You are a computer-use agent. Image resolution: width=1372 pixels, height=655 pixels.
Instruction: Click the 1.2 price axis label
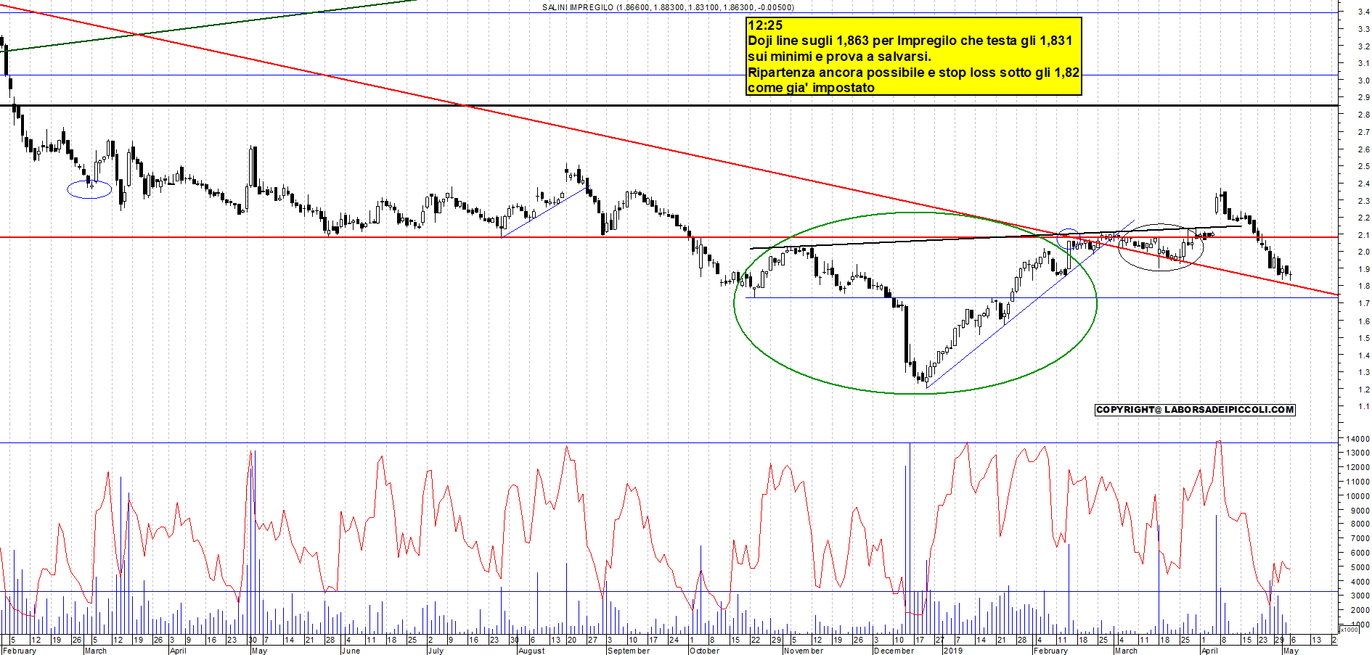(1363, 390)
